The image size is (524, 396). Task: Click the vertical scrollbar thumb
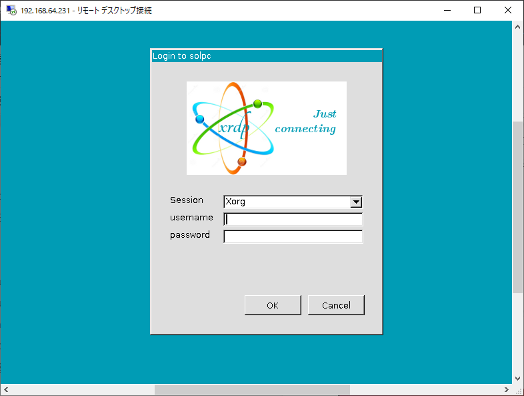(x=517, y=207)
